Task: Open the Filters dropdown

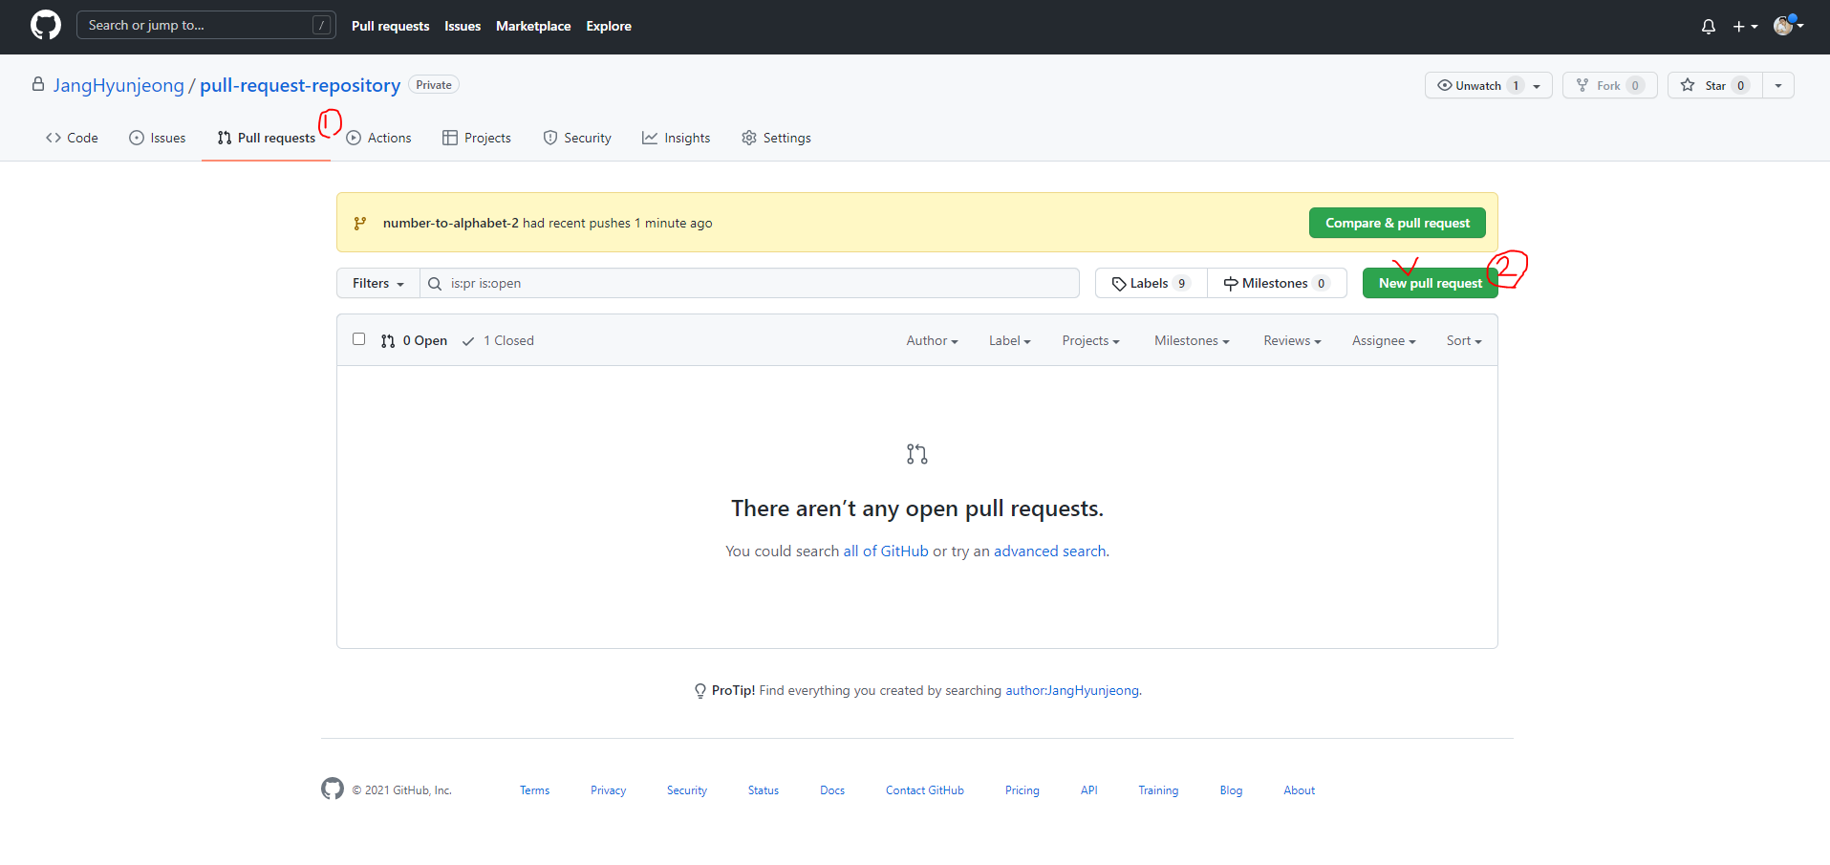Action: [x=378, y=283]
